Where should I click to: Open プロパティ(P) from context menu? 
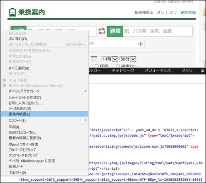click(x=44, y=172)
